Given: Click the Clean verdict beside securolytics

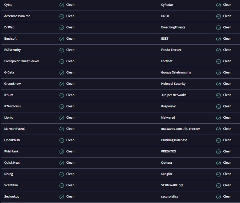Looking at the screenshot, I should pos(227,196).
